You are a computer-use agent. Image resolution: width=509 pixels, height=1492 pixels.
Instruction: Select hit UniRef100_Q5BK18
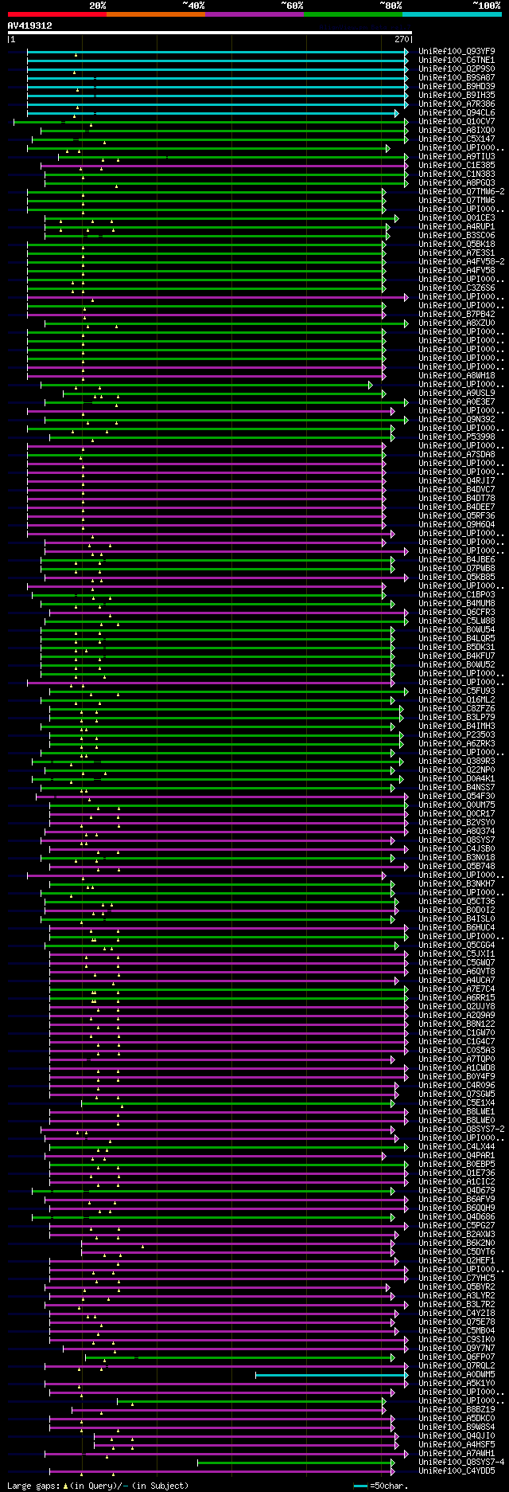pyautogui.click(x=457, y=244)
